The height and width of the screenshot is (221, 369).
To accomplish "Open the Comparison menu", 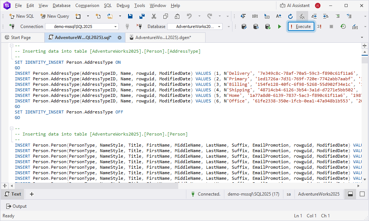I will coord(87,6).
